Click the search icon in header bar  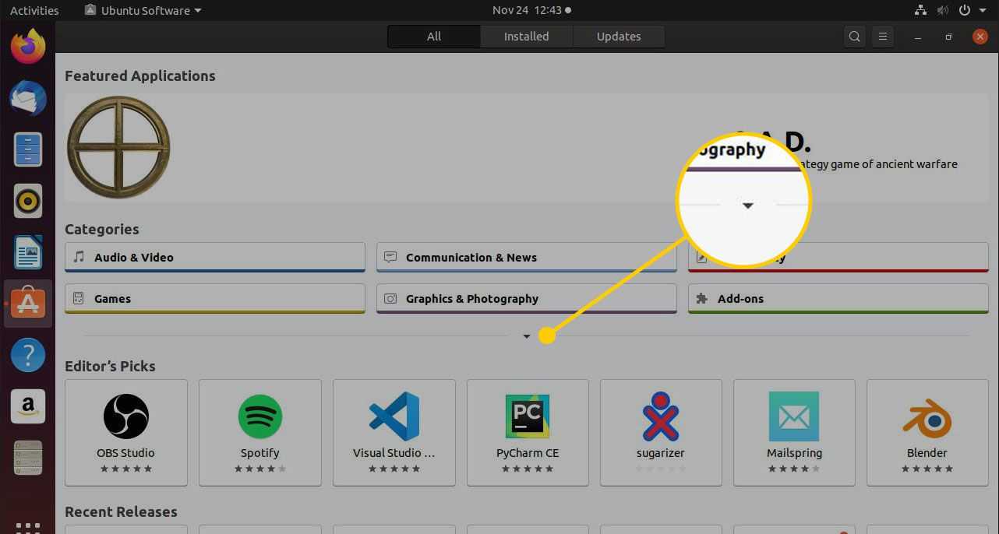coord(855,37)
